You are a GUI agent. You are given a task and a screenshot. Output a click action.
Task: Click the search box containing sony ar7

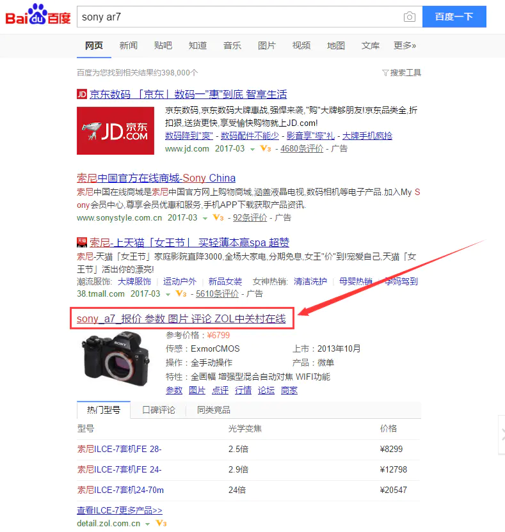(x=239, y=17)
